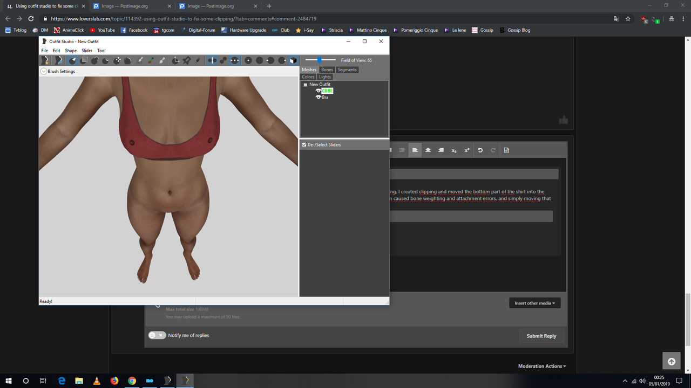Switch to the Meshes tab
This screenshot has height=388, width=691.
click(x=309, y=70)
